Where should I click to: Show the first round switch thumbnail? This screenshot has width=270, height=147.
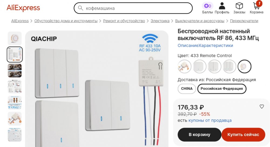[15, 38]
